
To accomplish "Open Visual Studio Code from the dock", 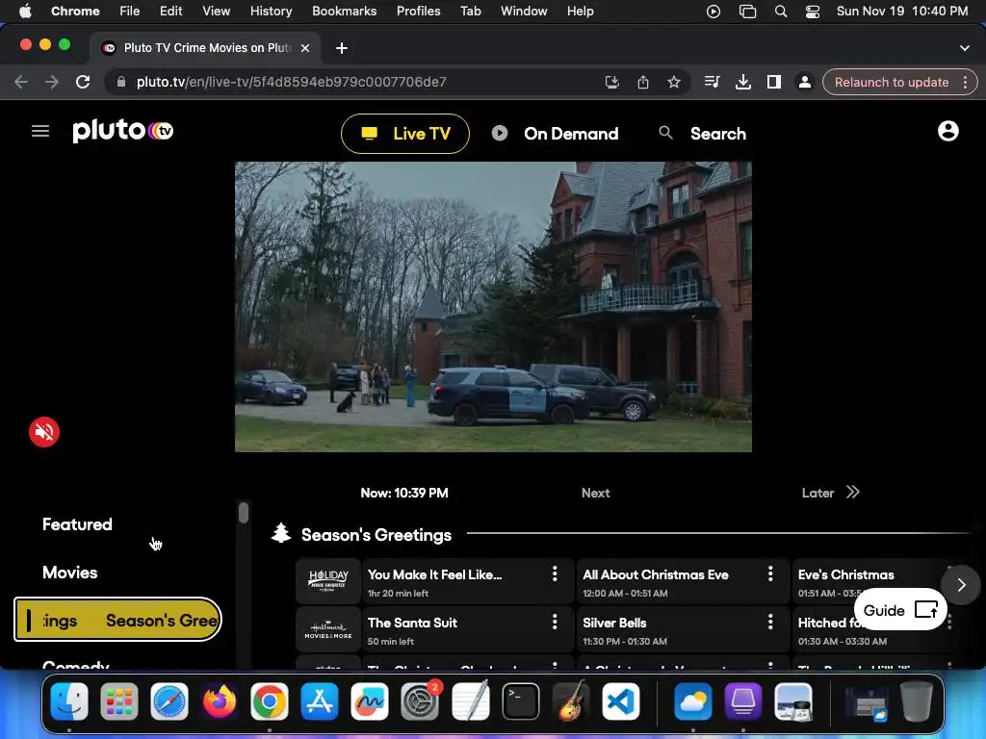I will tap(621, 701).
